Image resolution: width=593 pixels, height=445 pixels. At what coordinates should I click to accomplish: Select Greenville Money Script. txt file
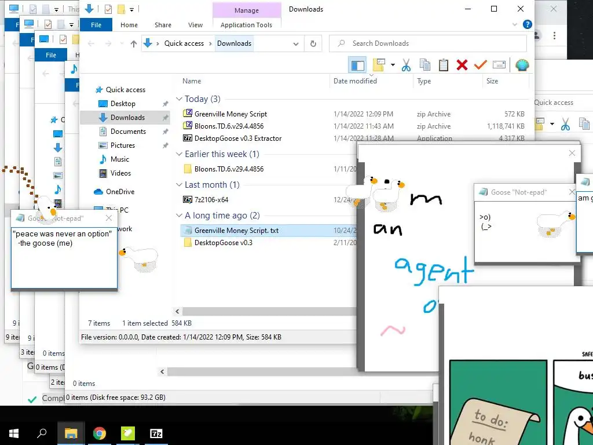point(236,231)
